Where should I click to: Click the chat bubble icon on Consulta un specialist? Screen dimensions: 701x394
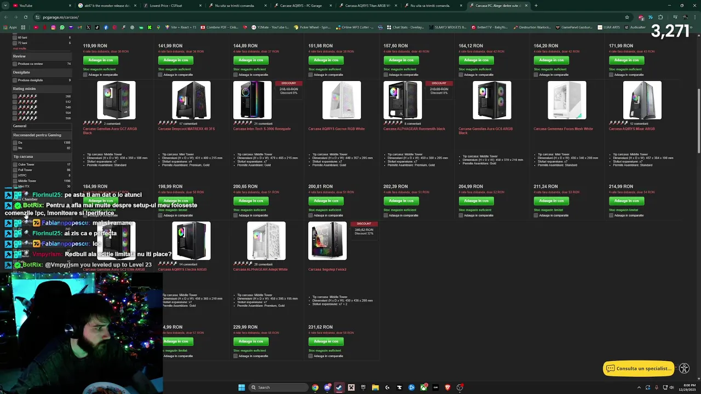610,368
